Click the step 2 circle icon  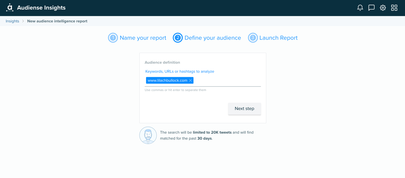pyautogui.click(x=178, y=38)
